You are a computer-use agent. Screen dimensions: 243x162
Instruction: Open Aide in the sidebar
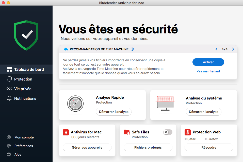[x=18, y=154]
